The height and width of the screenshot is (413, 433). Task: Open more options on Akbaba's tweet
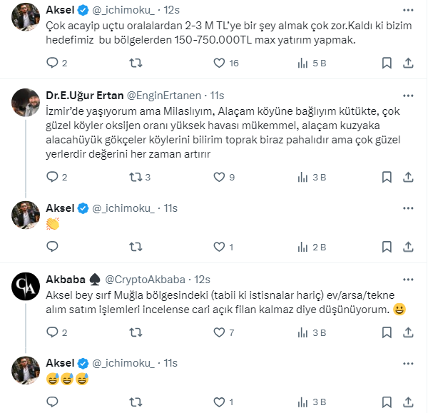[x=407, y=277]
